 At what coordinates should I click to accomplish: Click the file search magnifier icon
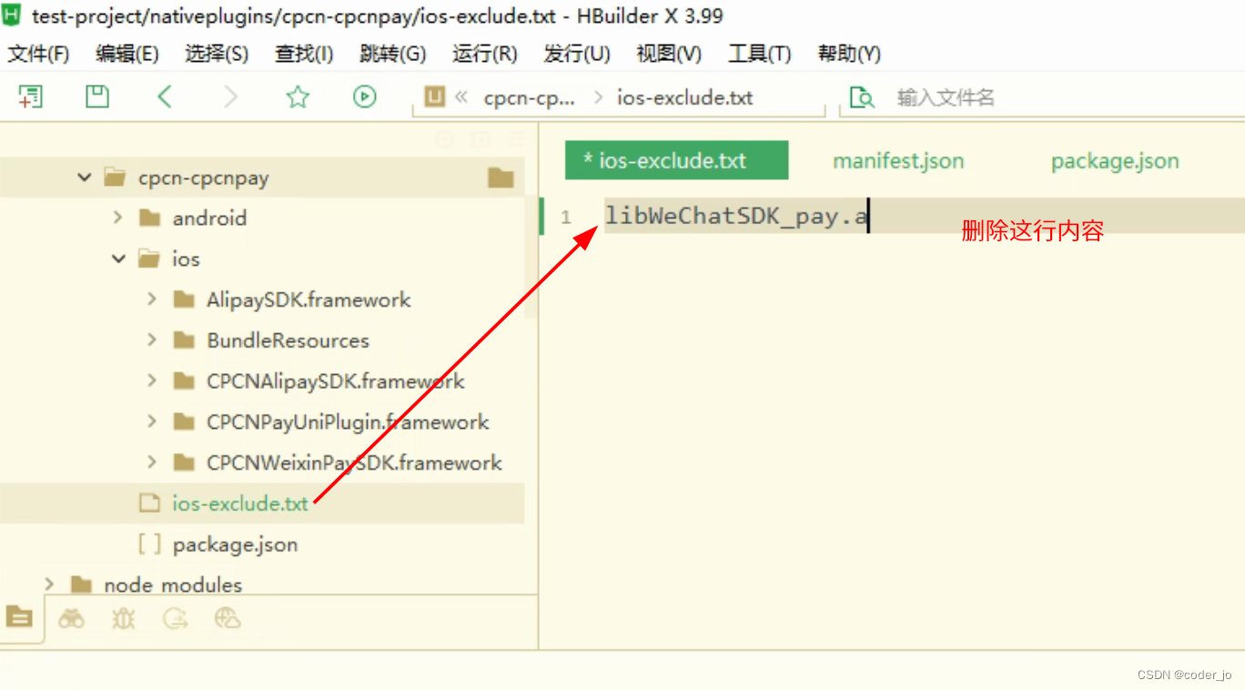click(861, 97)
